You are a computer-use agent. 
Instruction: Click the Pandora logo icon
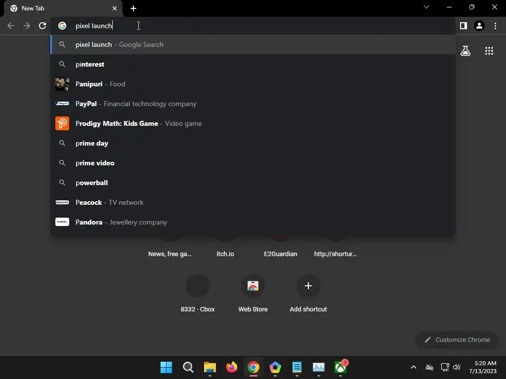pyautogui.click(x=62, y=222)
